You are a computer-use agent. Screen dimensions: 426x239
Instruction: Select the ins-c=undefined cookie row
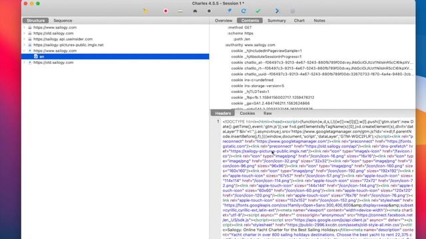pyautogui.click(x=312, y=80)
